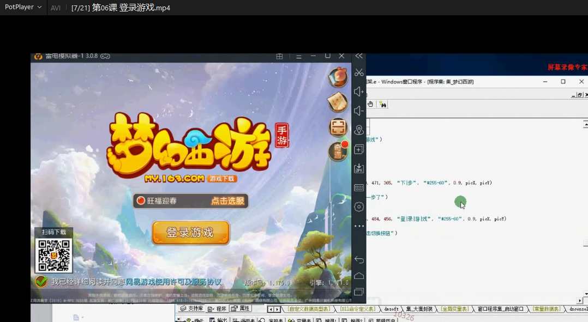Click the APK install icon in sidebar
This screenshot has width=588, height=322.
[359, 168]
